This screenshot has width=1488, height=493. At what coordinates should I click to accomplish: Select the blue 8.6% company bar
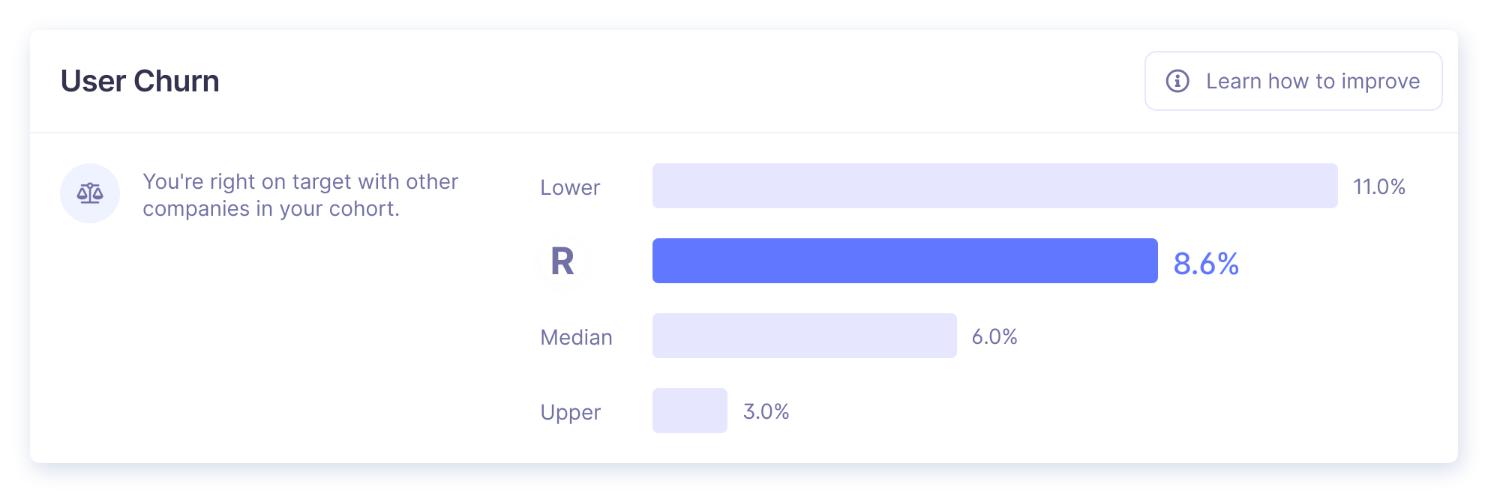(904, 261)
